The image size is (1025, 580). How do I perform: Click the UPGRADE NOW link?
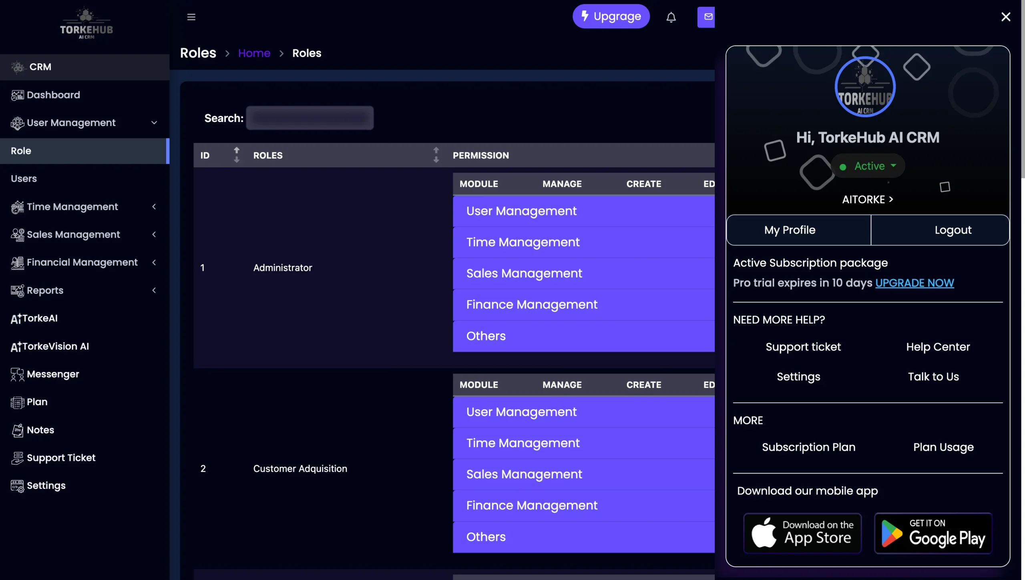pos(914,283)
